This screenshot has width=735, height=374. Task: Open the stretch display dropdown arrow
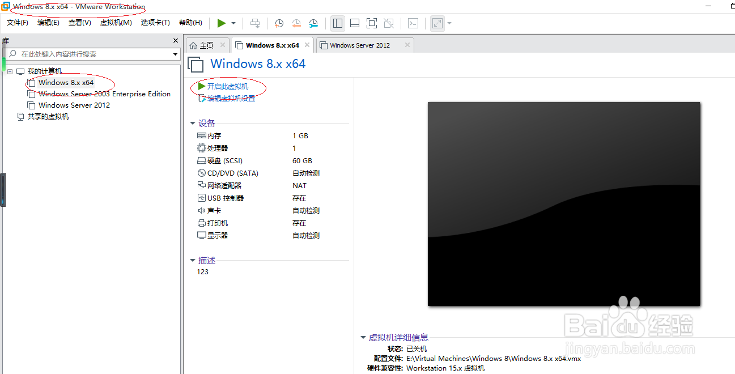pyautogui.click(x=449, y=23)
